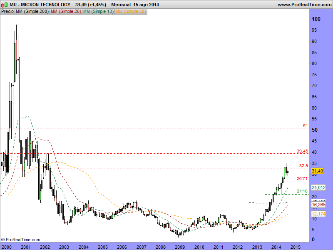Click the 31,49 (+1,45%) quote in the header

tap(91, 5)
